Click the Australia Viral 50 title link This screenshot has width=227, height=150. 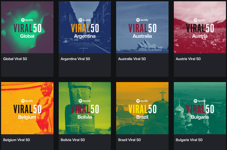pyautogui.click(x=132, y=59)
